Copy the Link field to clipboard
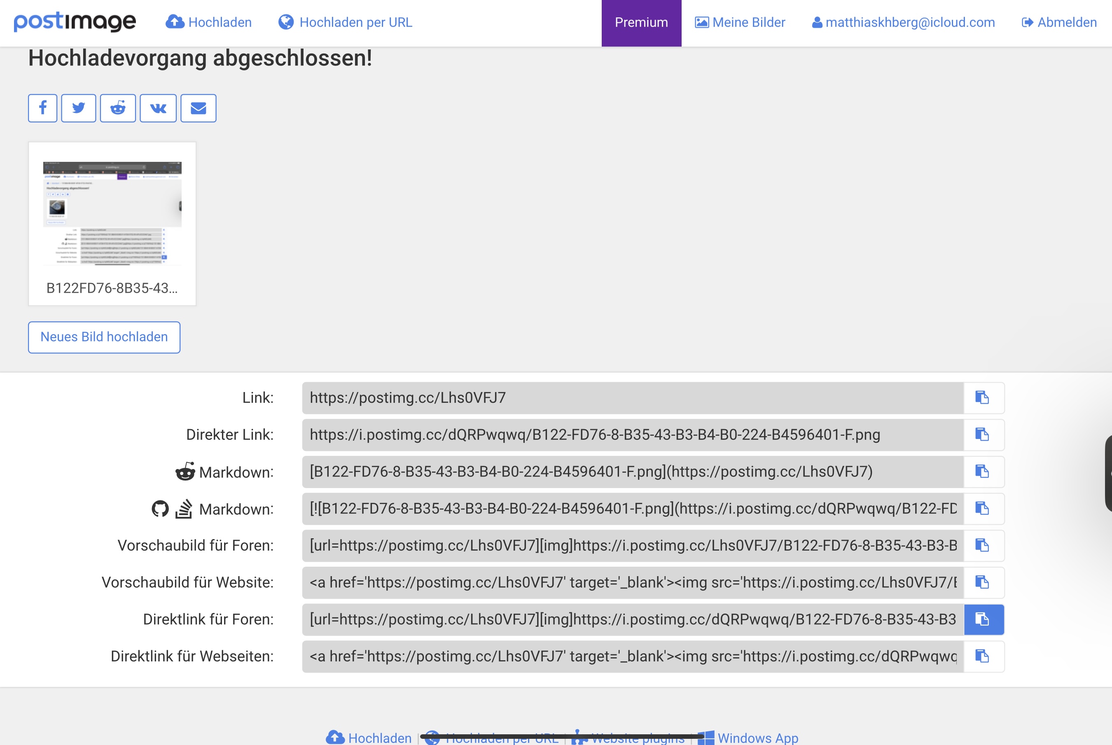Viewport: 1112px width, 745px height. click(x=983, y=398)
